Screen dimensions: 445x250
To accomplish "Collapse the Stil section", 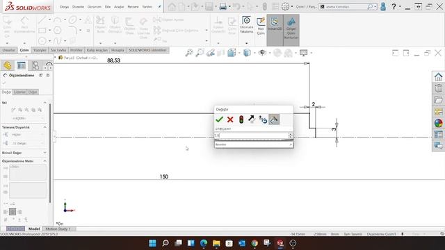I will point(44,103).
